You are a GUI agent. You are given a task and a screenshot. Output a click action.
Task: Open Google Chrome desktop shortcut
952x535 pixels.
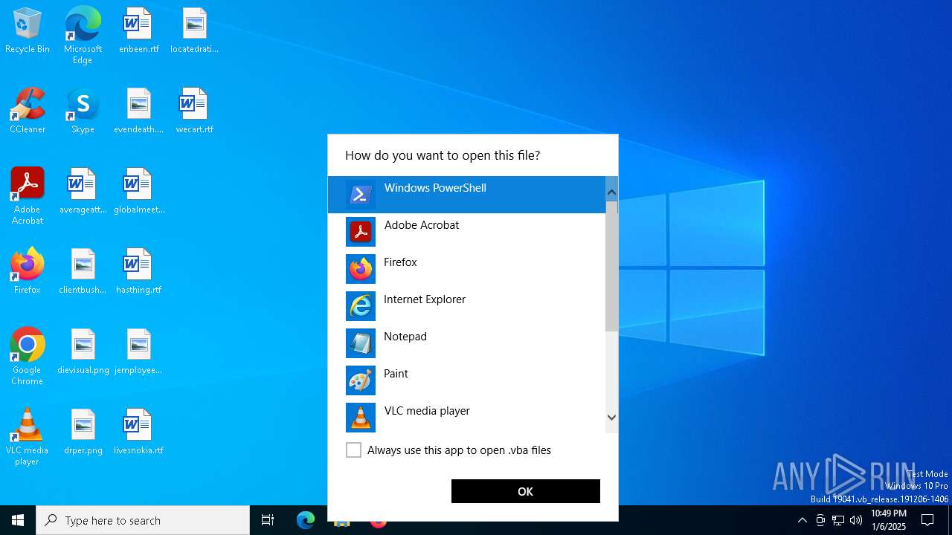[28, 357]
